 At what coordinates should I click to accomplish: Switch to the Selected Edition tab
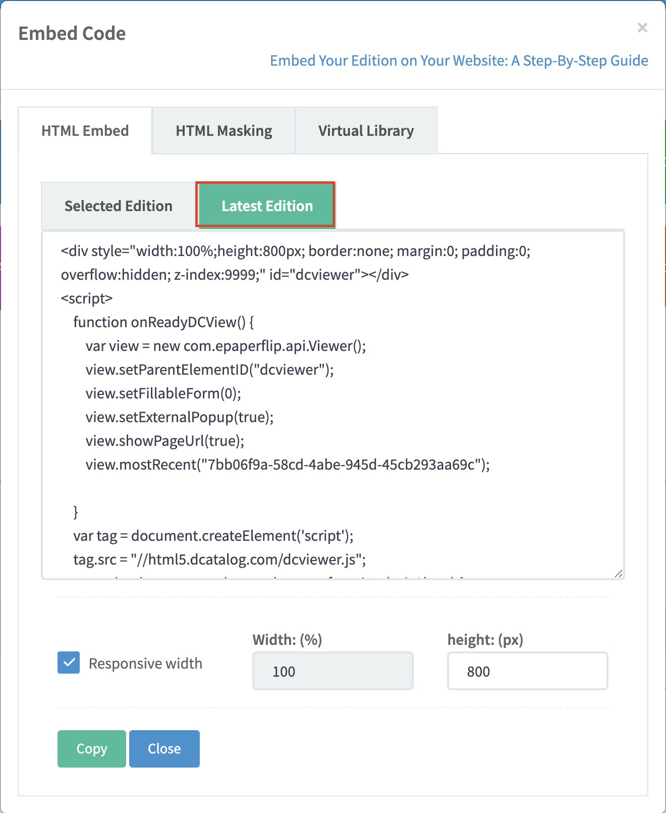point(118,206)
